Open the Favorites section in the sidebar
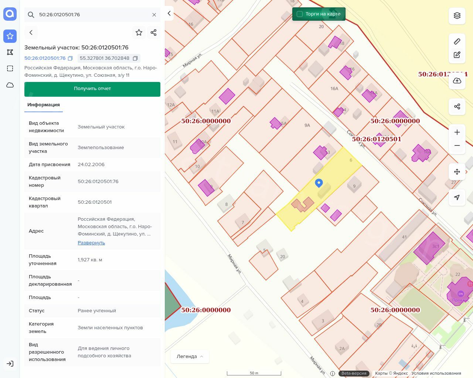This screenshot has width=473, height=378. [x=10, y=36]
